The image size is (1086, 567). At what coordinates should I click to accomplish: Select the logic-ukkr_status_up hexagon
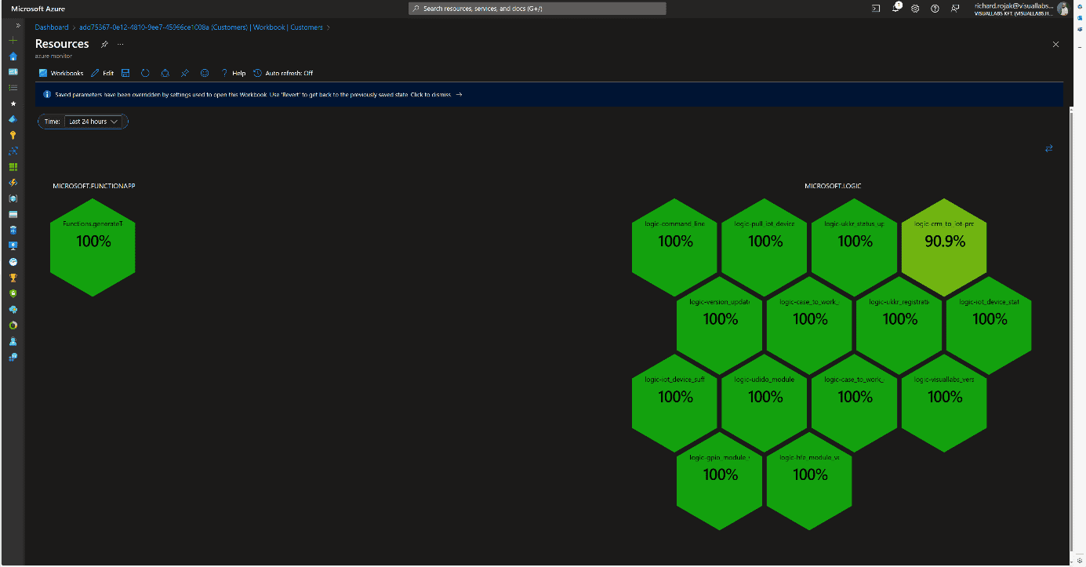(x=855, y=247)
